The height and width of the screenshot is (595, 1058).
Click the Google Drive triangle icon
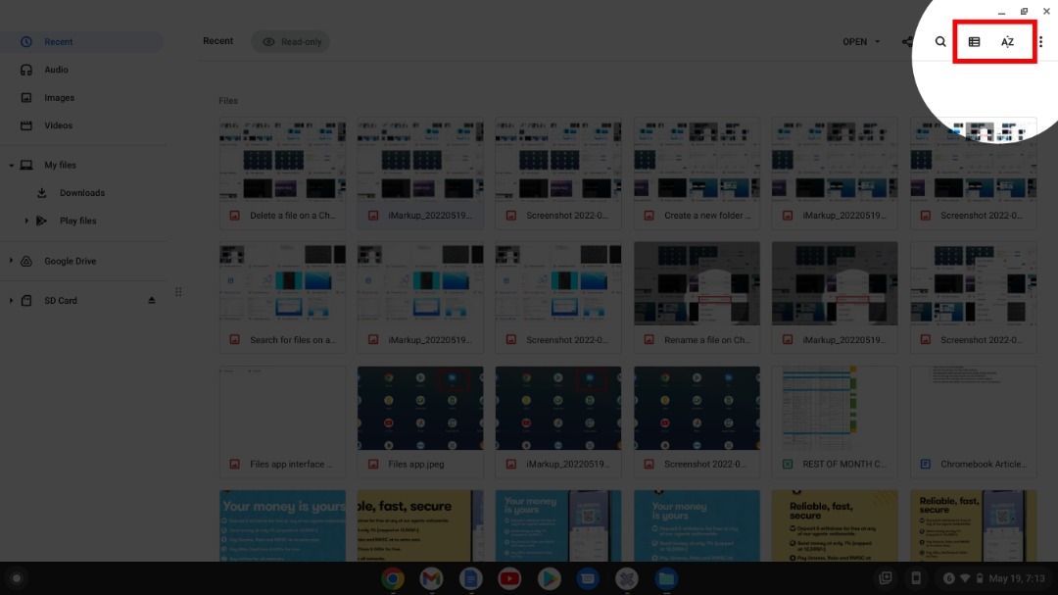pyautogui.click(x=26, y=262)
